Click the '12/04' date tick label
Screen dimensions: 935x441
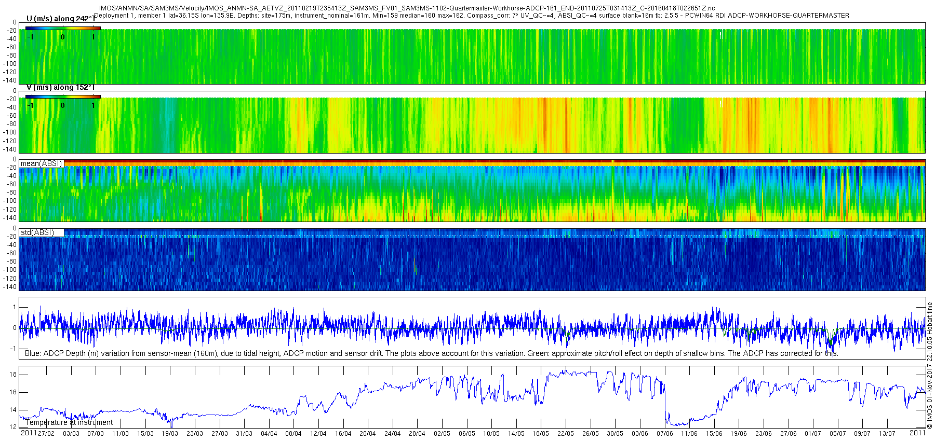pyautogui.click(x=318, y=434)
